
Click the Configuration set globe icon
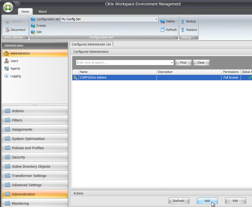[x=33, y=19]
